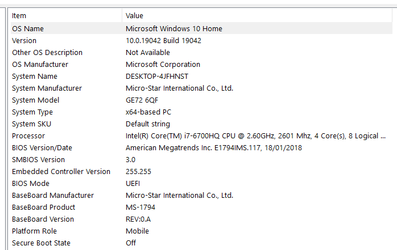
Task: Select the System Model row
Action: click(201, 100)
